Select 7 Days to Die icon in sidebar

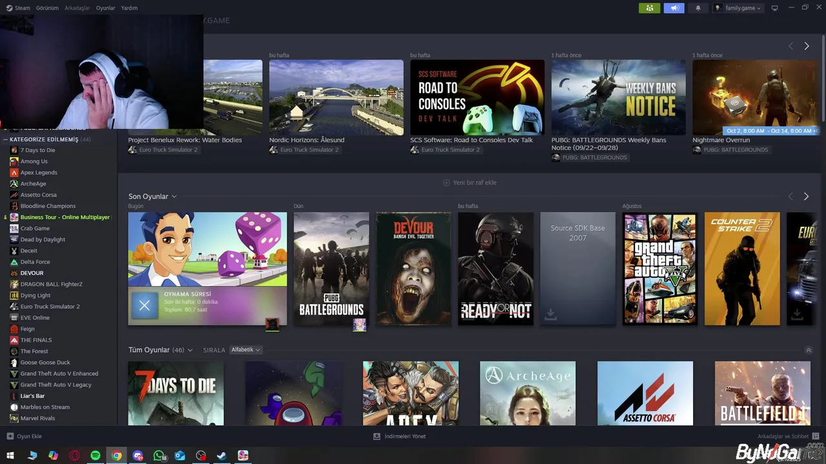[x=14, y=150]
